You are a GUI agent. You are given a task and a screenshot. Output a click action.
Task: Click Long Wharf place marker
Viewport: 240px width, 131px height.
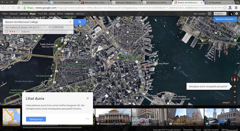pos(156,63)
